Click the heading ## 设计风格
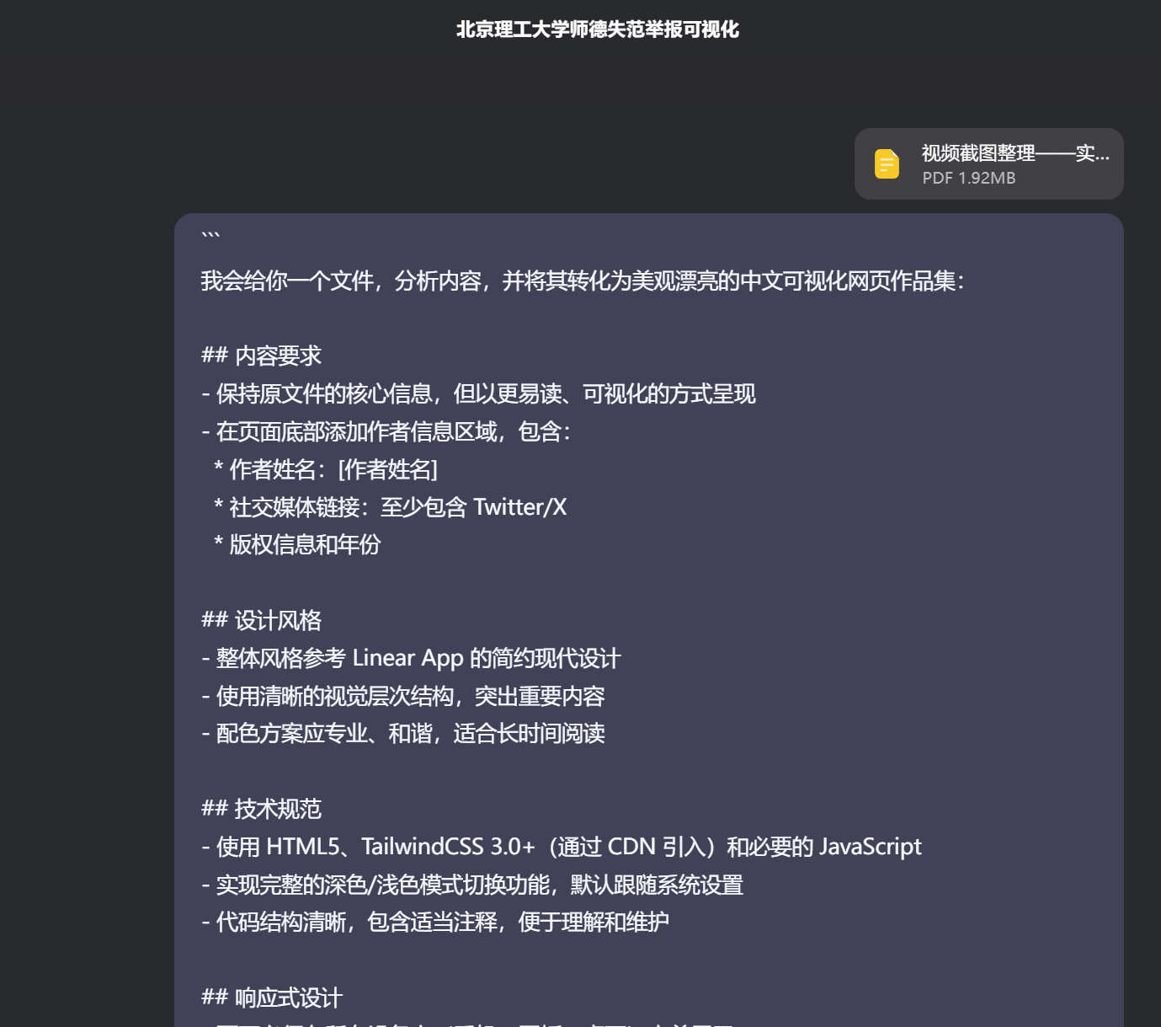The height and width of the screenshot is (1027, 1161). click(261, 620)
